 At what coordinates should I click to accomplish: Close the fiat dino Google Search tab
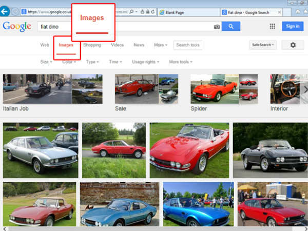(279, 12)
